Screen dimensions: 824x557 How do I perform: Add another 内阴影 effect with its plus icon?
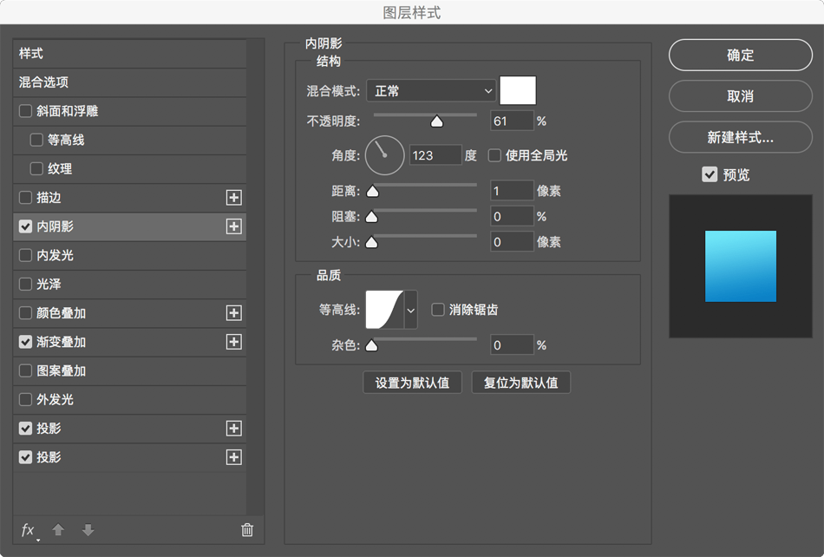(x=234, y=226)
